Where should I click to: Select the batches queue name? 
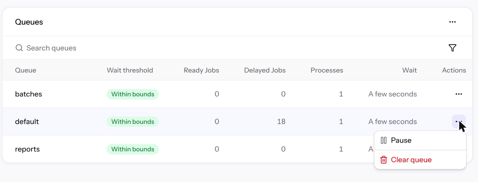pyautogui.click(x=29, y=94)
